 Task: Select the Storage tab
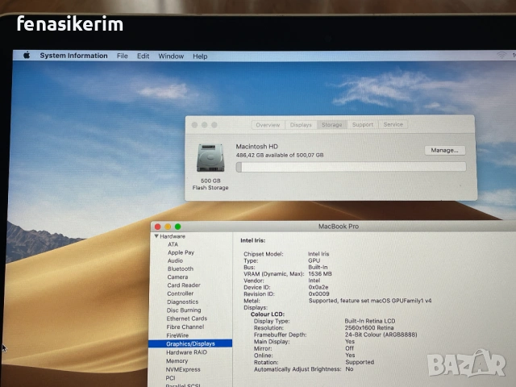click(331, 125)
